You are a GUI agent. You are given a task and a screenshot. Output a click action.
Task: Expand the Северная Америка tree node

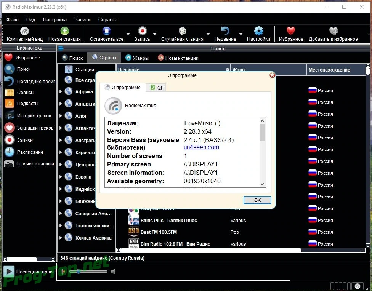coord(61,213)
